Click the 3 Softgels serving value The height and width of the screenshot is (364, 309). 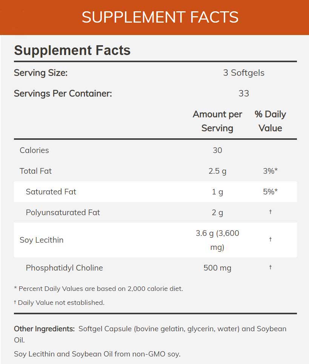[244, 73]
